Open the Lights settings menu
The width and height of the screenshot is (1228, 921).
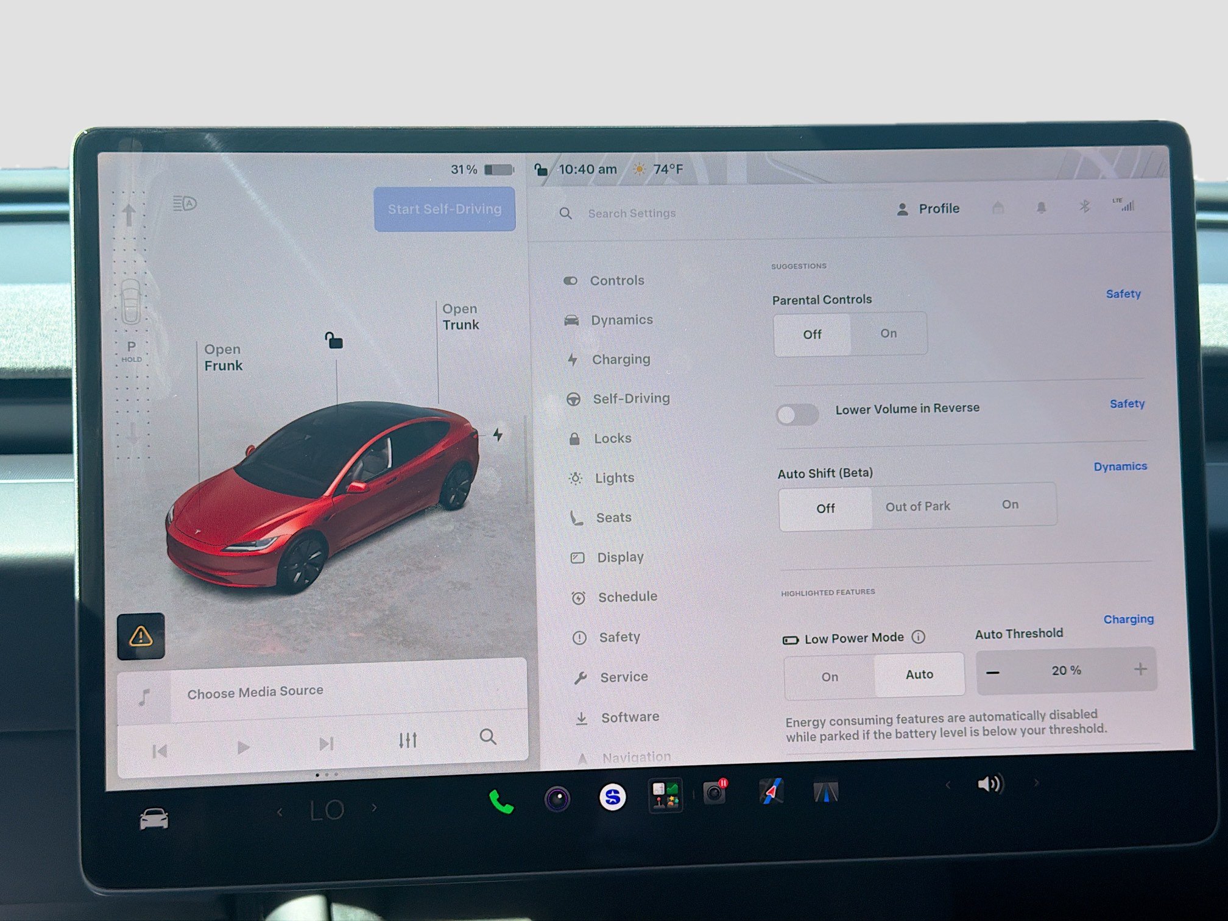tap(601, 478)
